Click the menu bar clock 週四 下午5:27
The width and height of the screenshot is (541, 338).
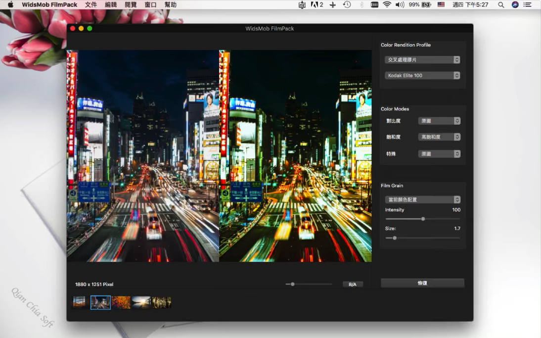coord(470,4)
